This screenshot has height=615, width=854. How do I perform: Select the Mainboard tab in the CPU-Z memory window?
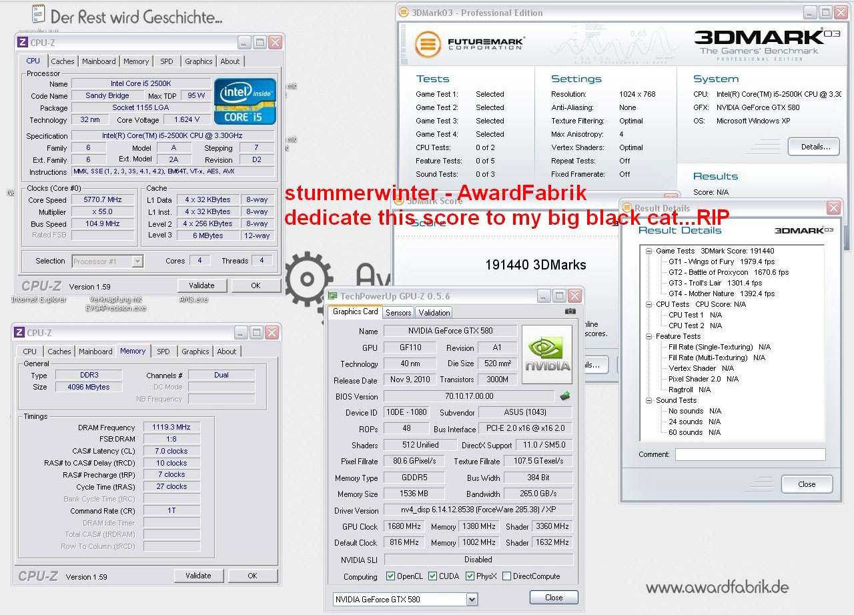point(95,352)
